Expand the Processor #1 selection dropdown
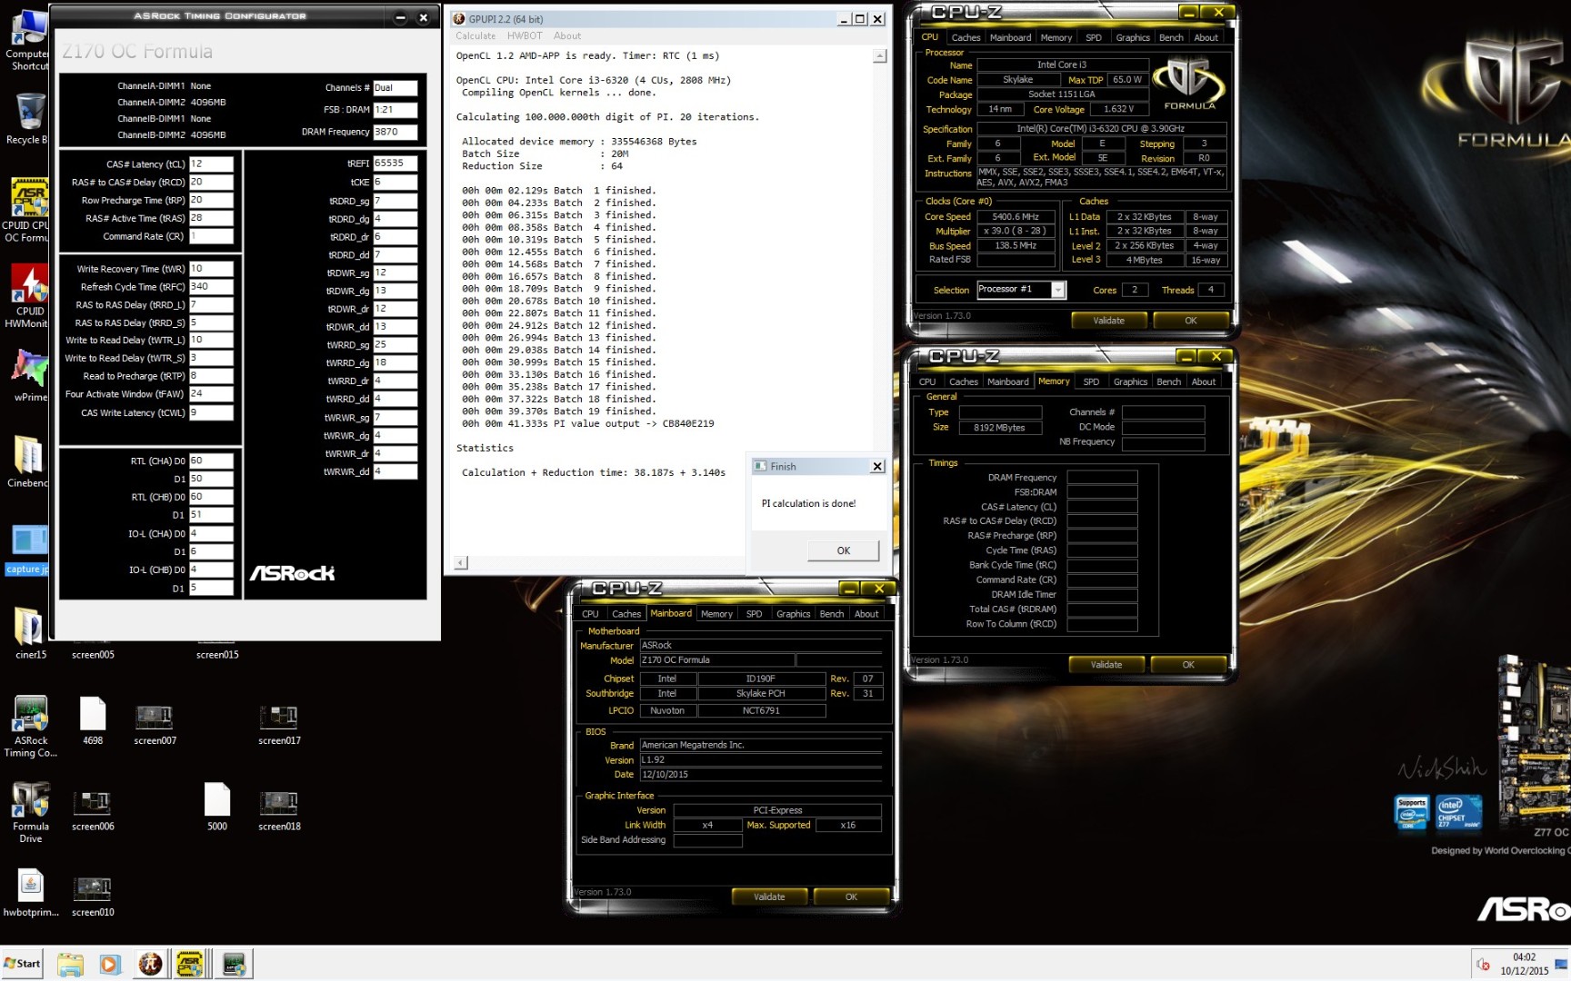 1057,290
